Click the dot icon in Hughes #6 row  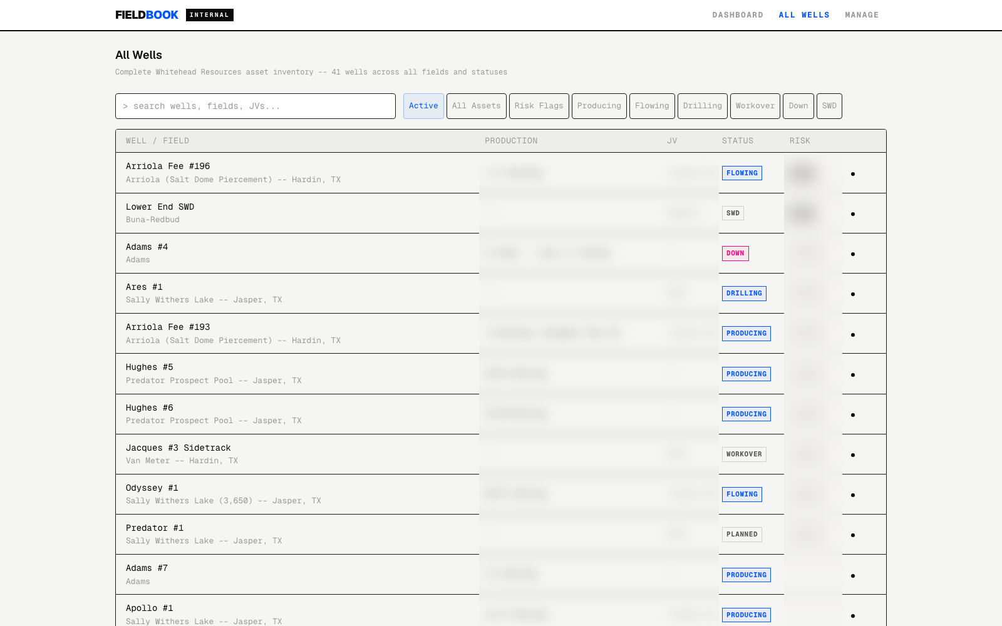(x=853, y=414)
